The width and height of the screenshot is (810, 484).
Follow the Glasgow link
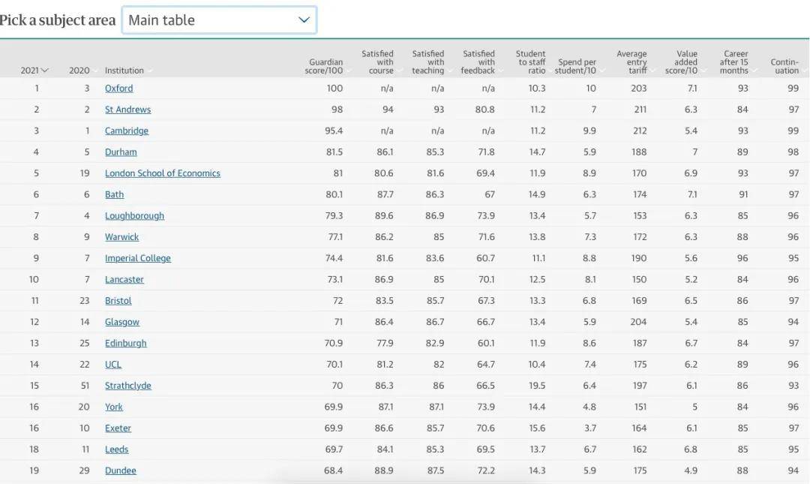pos(122,322)
